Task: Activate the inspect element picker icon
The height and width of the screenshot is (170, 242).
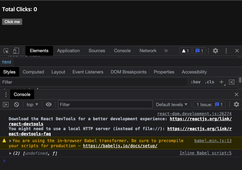Action: coord(6,51)
